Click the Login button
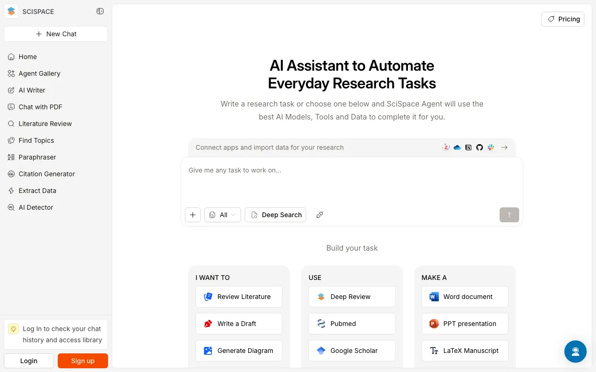Viewport: 596px width, 372px height. click(x=29, y=361)
